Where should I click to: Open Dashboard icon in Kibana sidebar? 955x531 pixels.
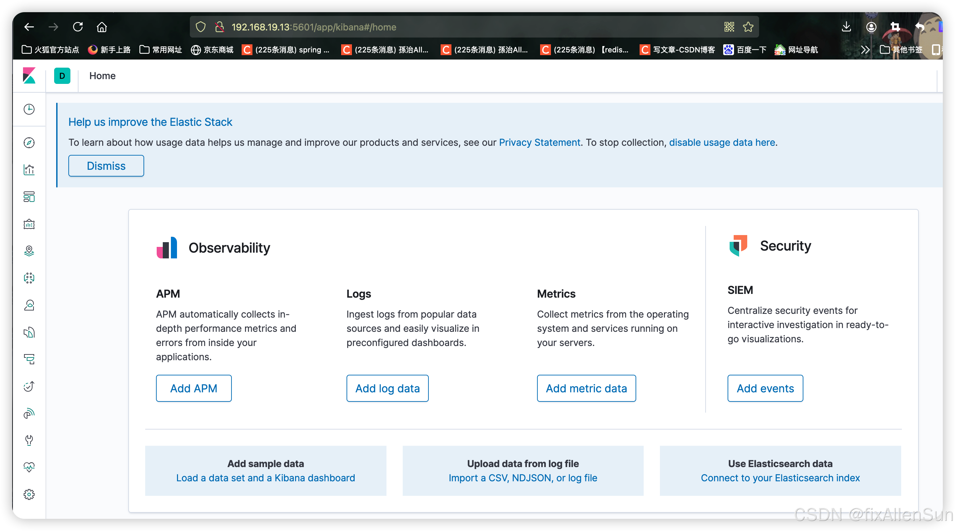click(x=29, y=197)
